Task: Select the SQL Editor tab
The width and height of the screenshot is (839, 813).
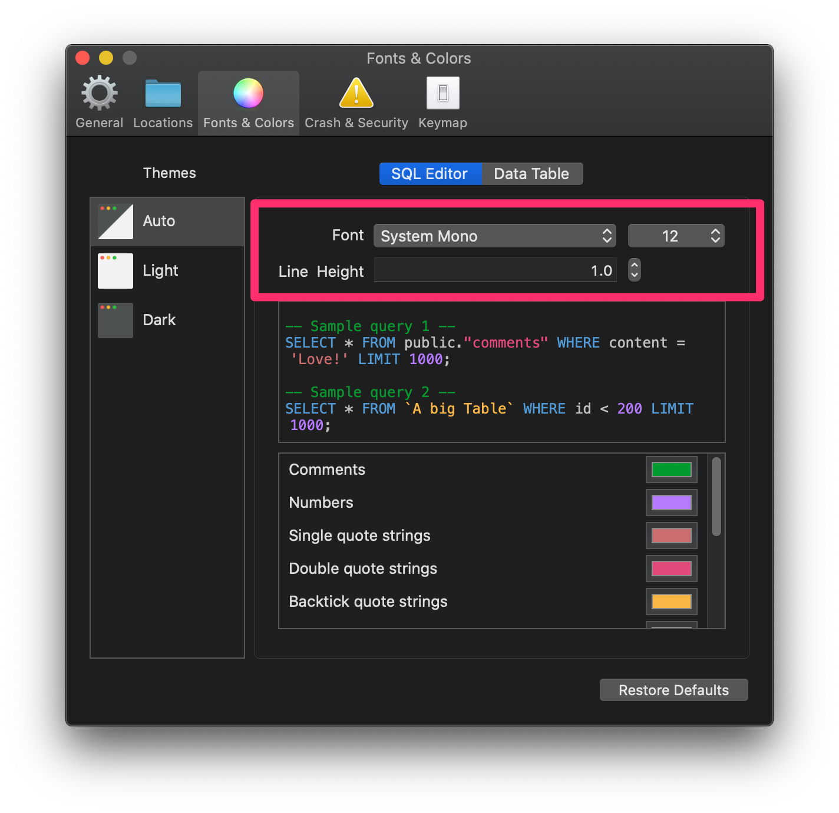Action: click(430, 173)
